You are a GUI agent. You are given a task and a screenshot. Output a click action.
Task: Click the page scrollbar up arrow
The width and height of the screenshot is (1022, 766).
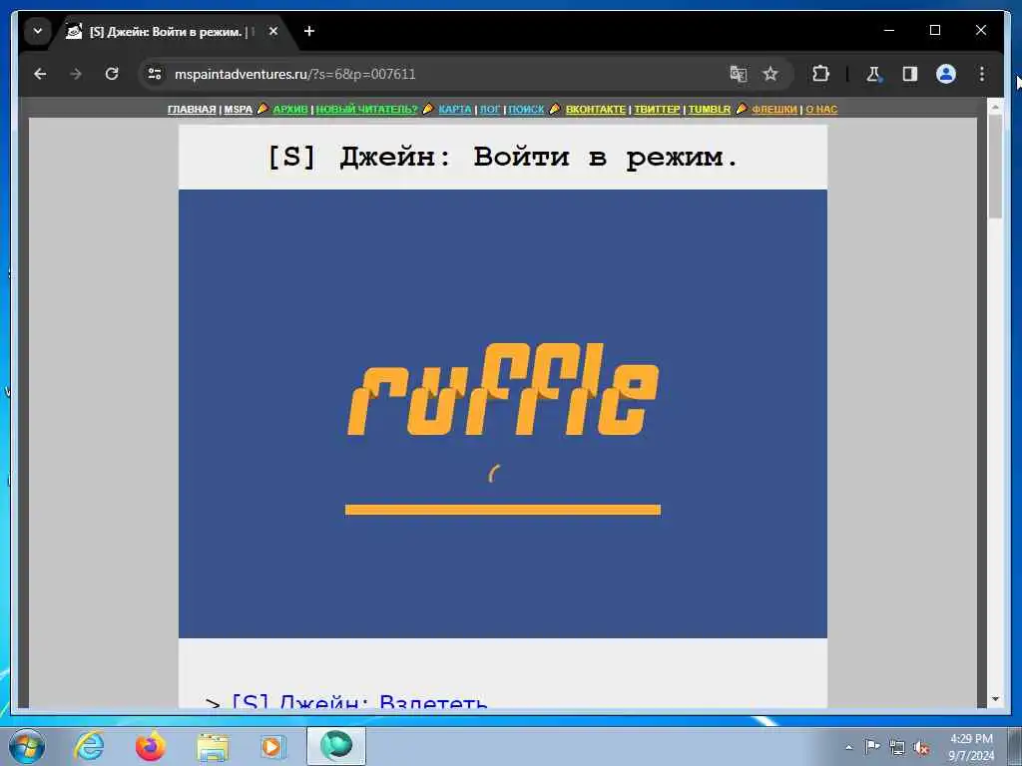coord(995,106)
